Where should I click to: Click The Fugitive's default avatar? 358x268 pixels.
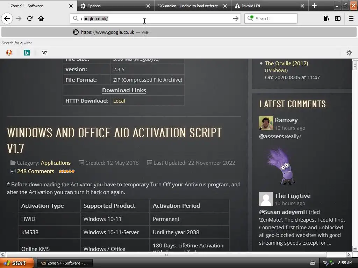pos(266,199)
